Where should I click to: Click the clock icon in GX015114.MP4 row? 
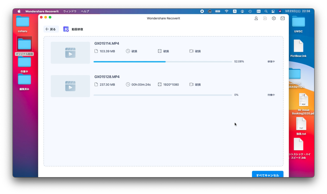pyautogui.click(x=128, y=51)
